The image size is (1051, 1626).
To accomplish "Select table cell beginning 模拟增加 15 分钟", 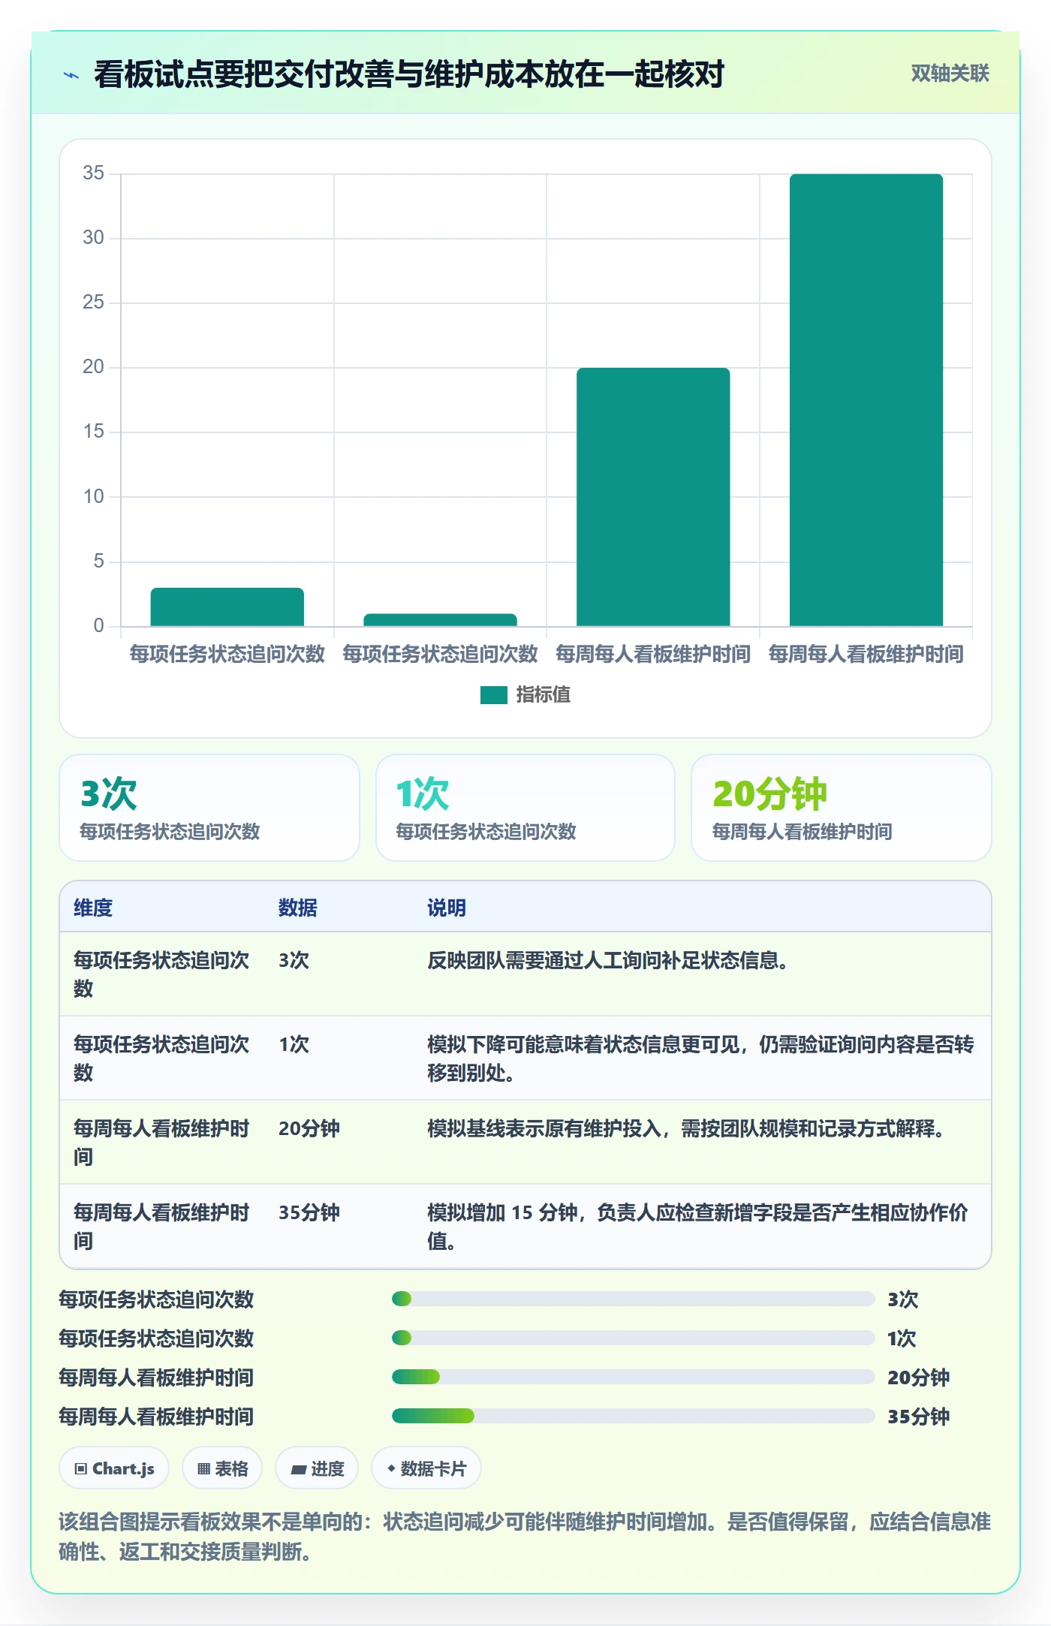I will [702, 1227].
